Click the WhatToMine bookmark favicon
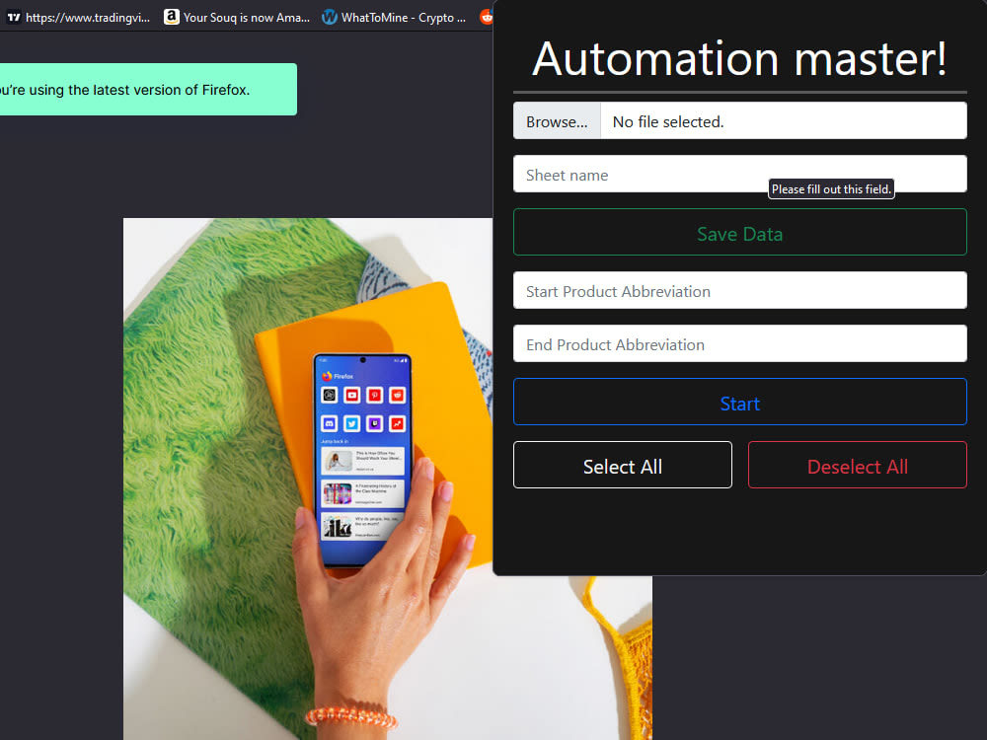This screenshot has width=987, height=740. [330, 18]
